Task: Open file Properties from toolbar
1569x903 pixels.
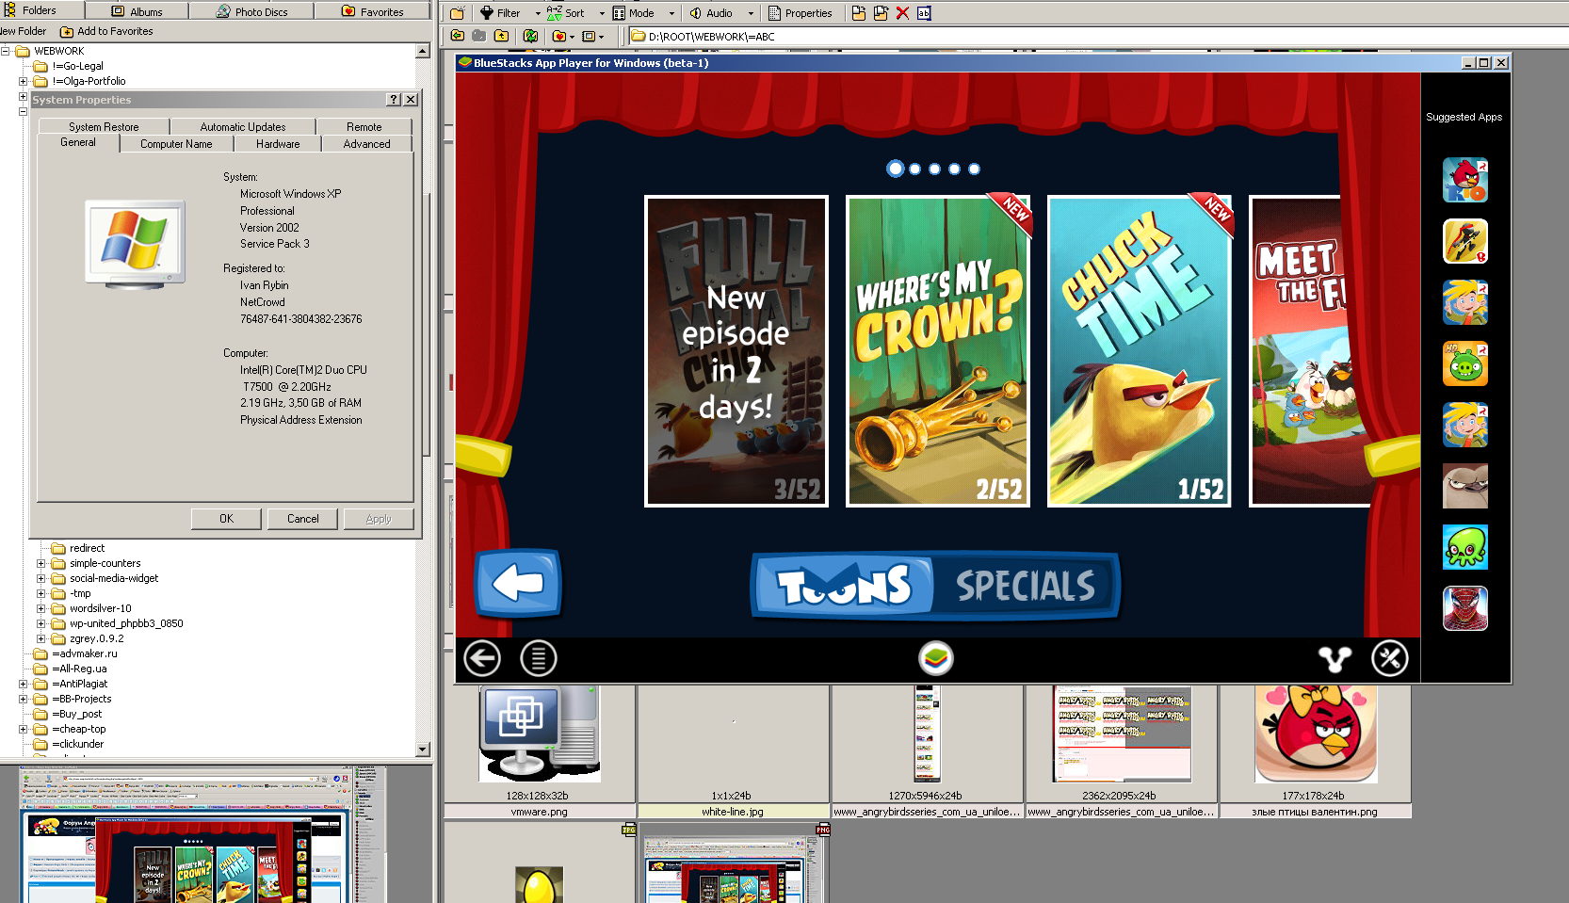Action: pos(801,13)
